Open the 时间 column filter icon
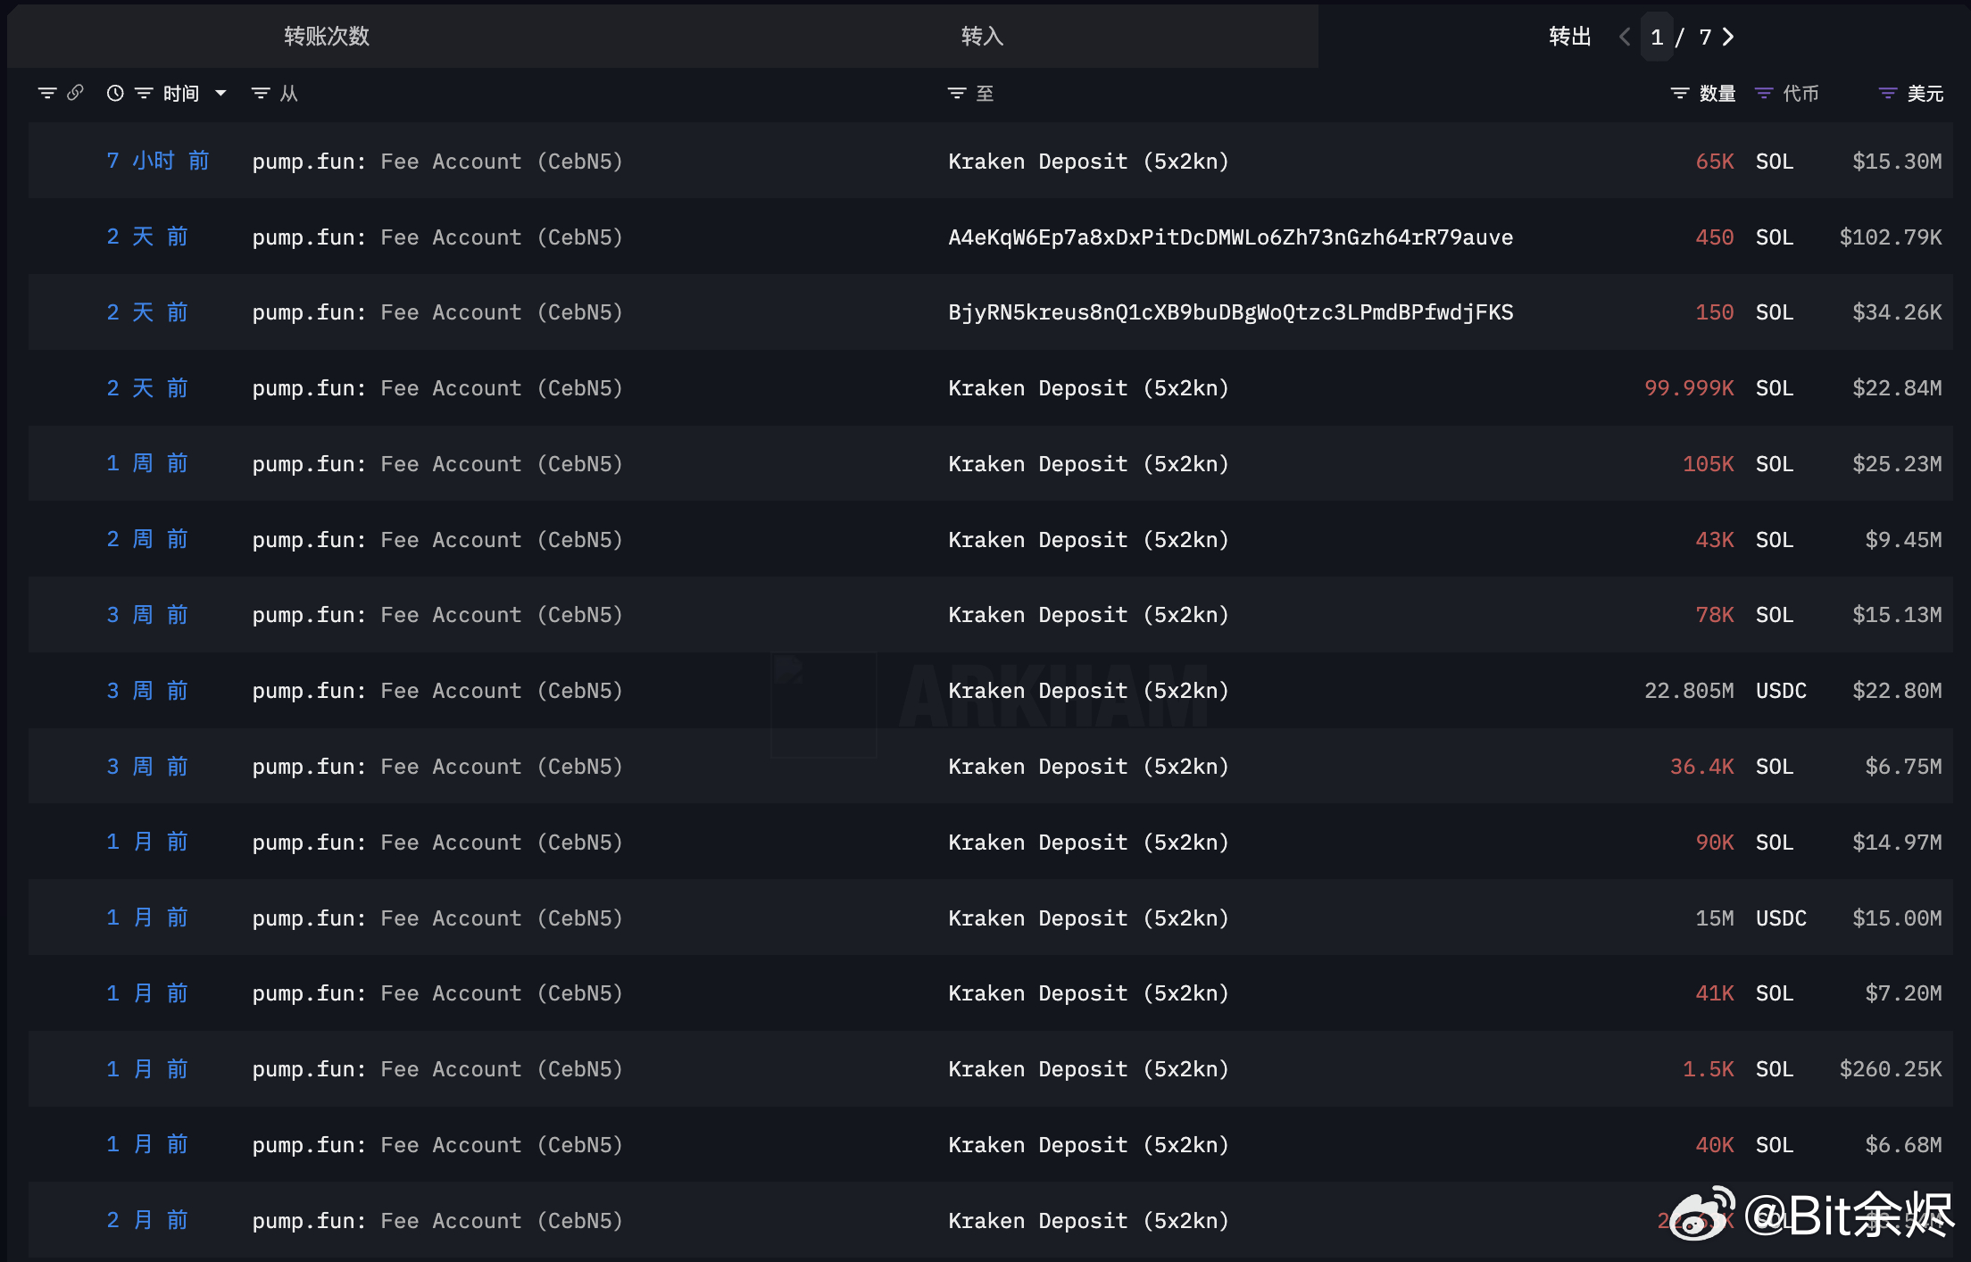Viewport: 1971px width, 1262px height. (144, 93)
